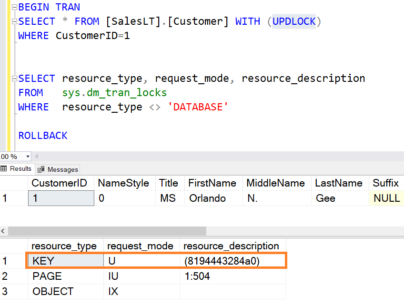The width and height of the screenshot is (404, 305).
Task: Click the Suffix cell NULL
Action: [386, 198]
